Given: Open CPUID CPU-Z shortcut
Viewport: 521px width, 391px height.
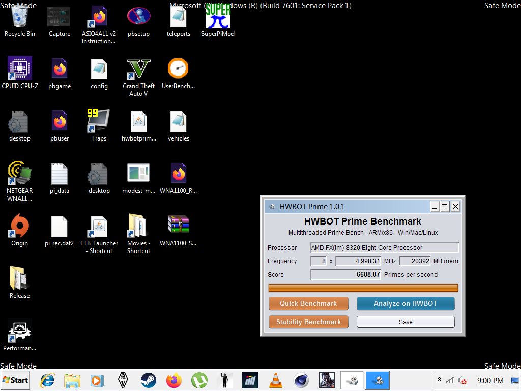Looking at the screenshot, I should tap(20, 73).
